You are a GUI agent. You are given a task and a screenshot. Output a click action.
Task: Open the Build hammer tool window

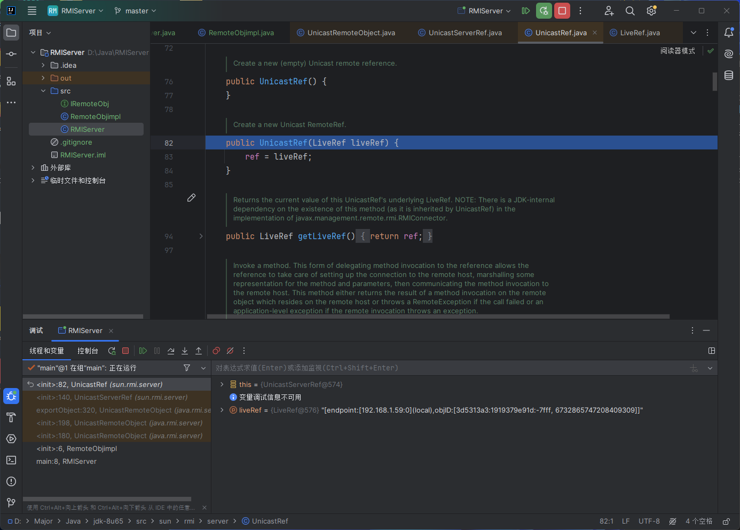[x=11, y=417]
